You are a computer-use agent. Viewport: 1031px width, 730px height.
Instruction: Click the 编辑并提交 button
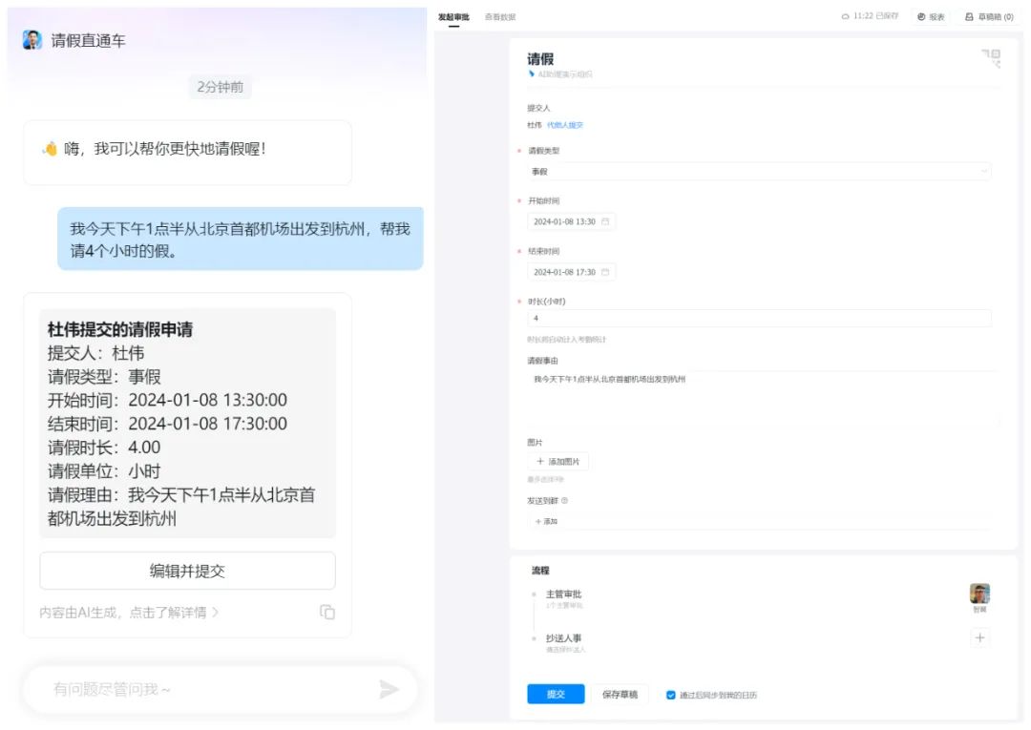(x=187, y=571)
